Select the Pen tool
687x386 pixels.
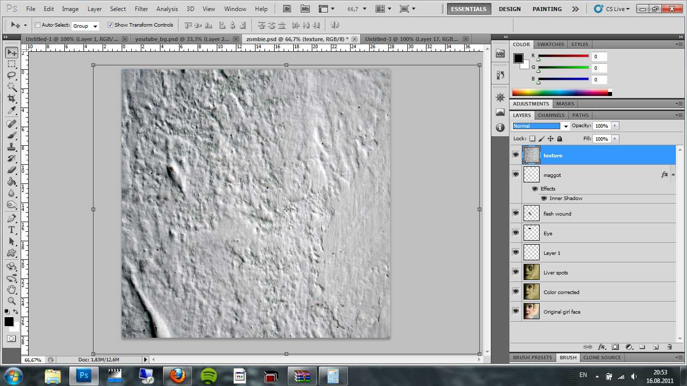(12, 218)
